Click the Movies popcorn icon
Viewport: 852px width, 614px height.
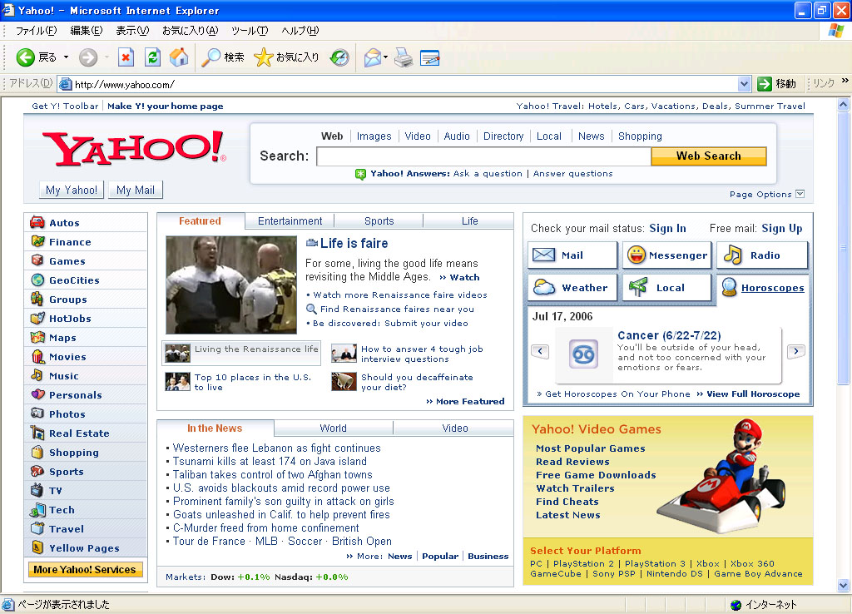click(x=37, y=356)
